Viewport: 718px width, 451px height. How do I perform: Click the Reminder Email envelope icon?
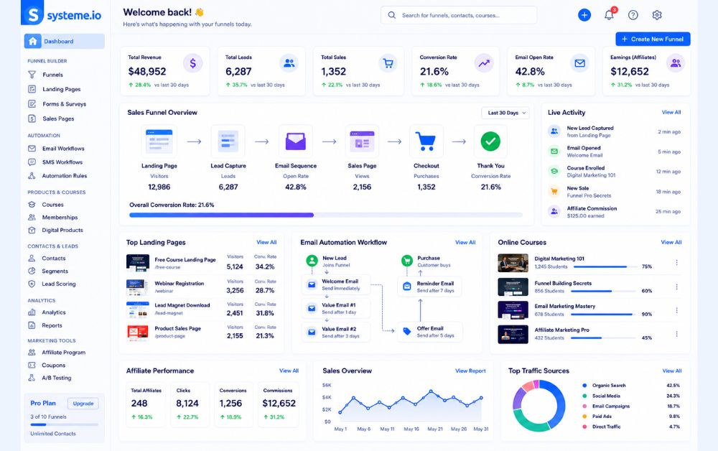406,287
